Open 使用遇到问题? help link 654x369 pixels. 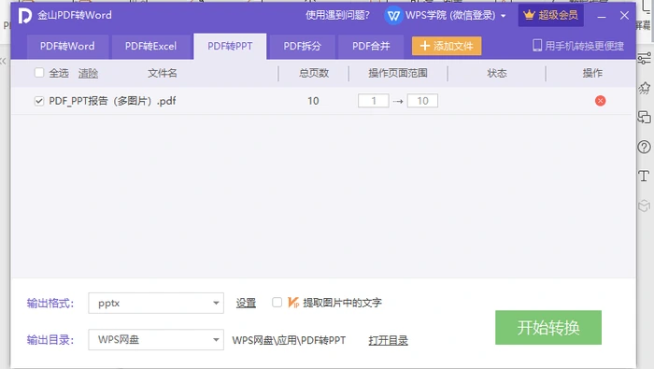coord(337,16)
